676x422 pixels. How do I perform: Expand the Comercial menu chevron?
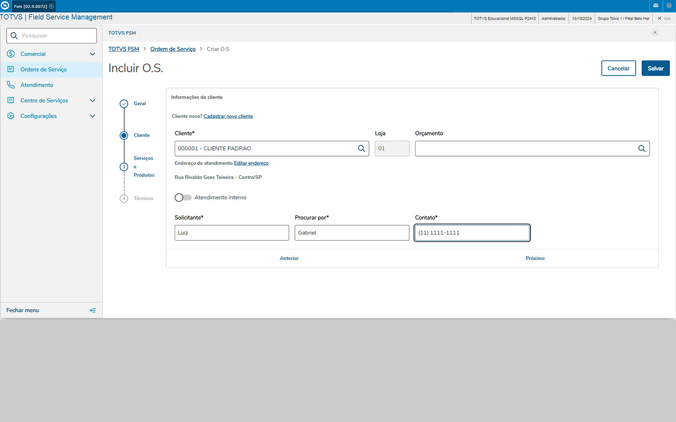92,54
